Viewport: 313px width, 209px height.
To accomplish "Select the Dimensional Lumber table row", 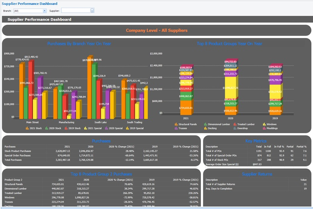I will 101,189.
